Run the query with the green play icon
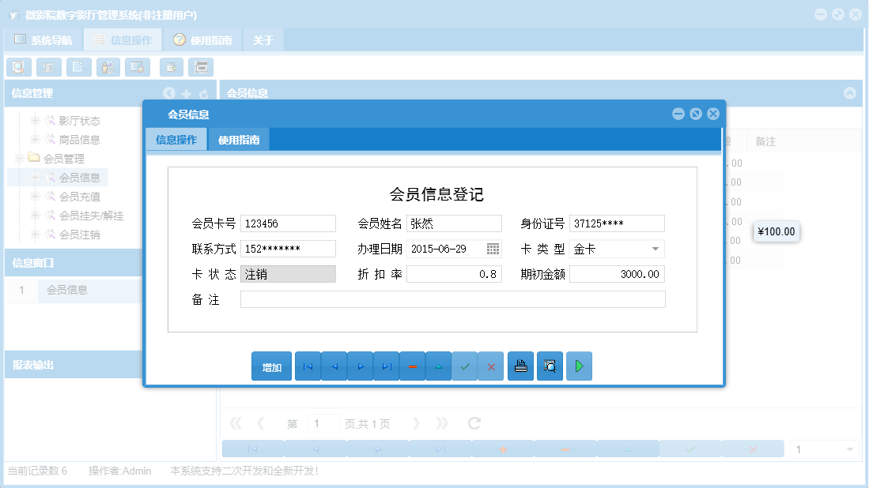The width and height of the screenshot is (869, 488). [579, 366]
